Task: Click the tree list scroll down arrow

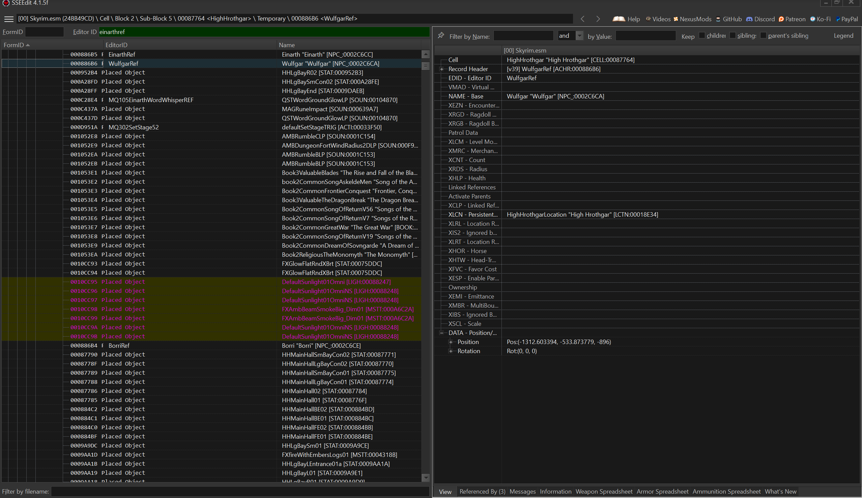Action: pyautogui.click(x=426, y=477)
